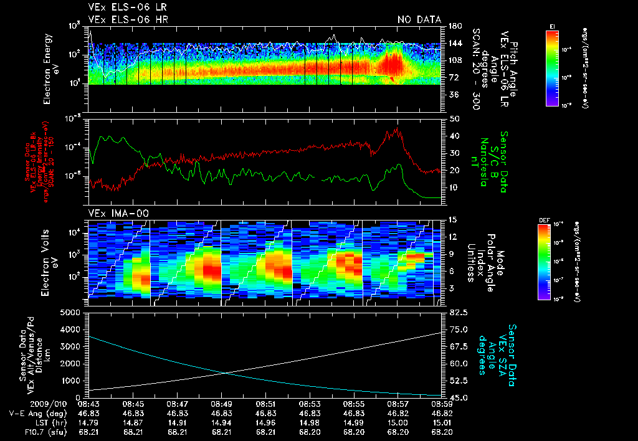Click the 180 pitch angle tick label
This screenshot has width=638, height=441.
455,26
